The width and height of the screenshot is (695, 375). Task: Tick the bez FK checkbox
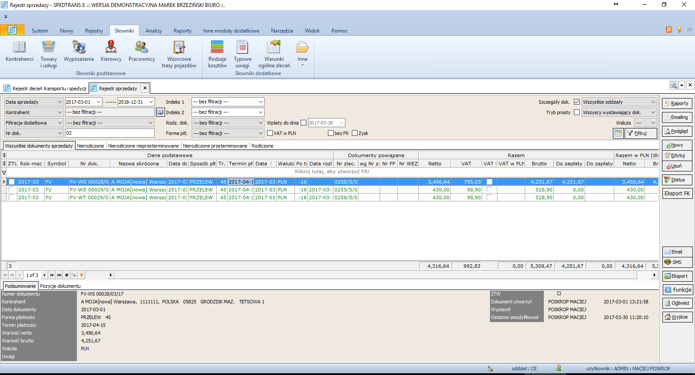coord(331,133)
